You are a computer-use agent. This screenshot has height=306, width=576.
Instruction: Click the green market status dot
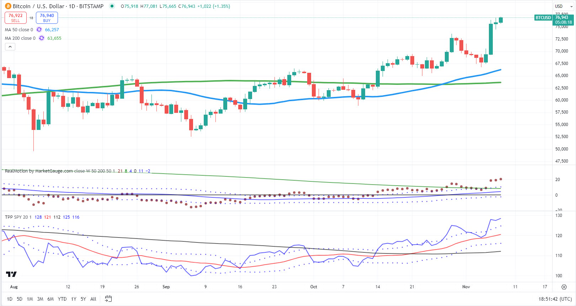(x=112, y=6)
